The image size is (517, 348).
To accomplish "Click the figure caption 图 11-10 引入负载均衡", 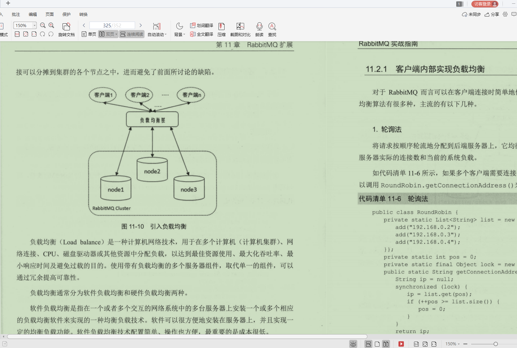I will [154, 226].
